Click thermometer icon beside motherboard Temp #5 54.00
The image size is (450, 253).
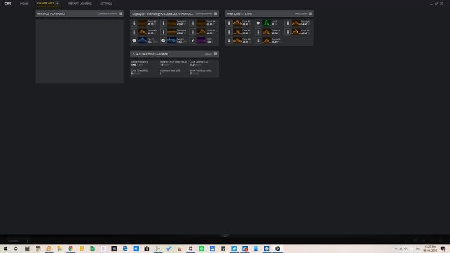[193, 31]
